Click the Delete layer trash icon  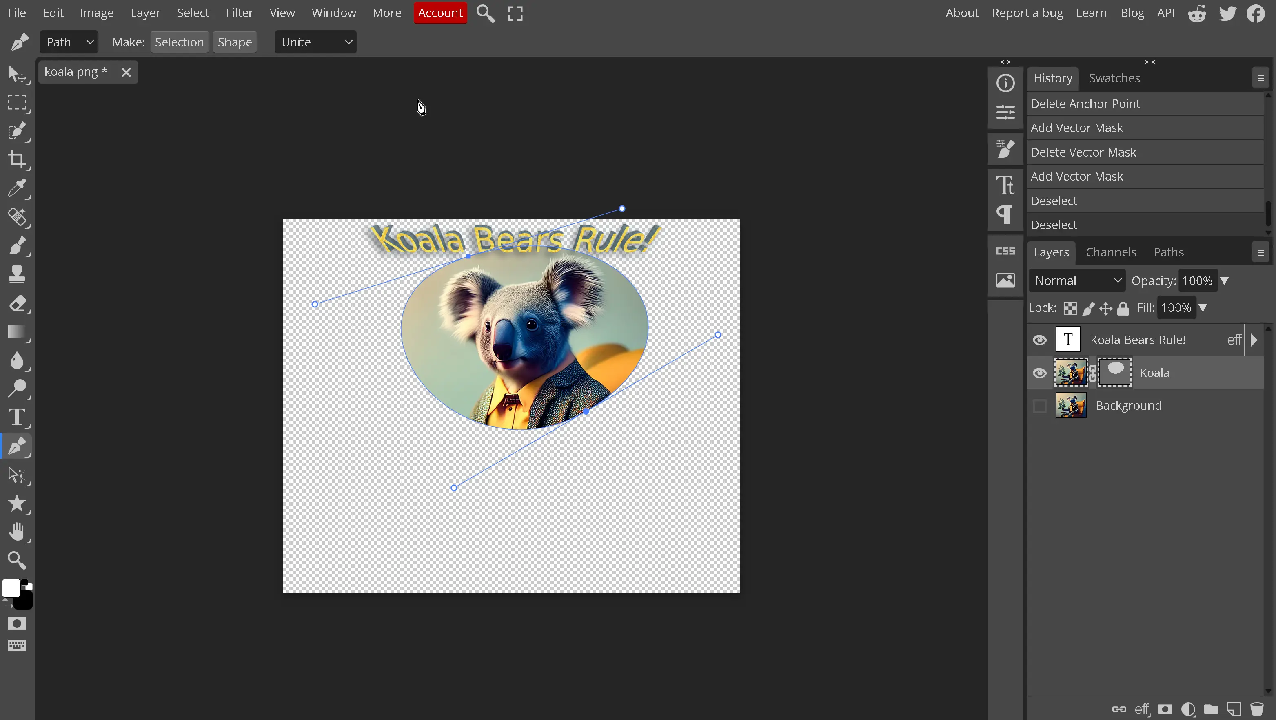pos(1257,710)
